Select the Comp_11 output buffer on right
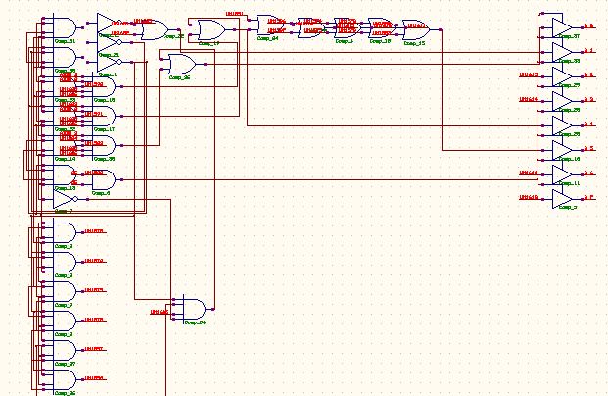 (x=562, y=174)
